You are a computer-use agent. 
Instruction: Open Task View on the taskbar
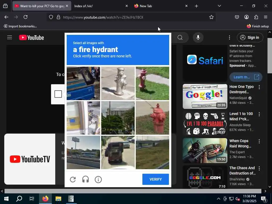click(32, 199)
